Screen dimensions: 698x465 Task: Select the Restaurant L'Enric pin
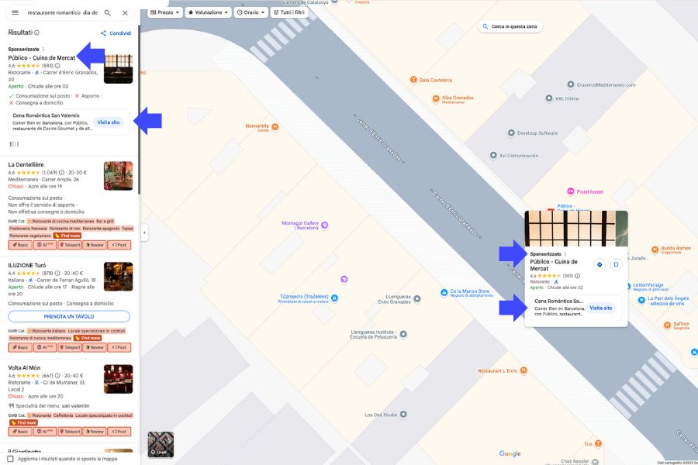(x=524, y=370)
